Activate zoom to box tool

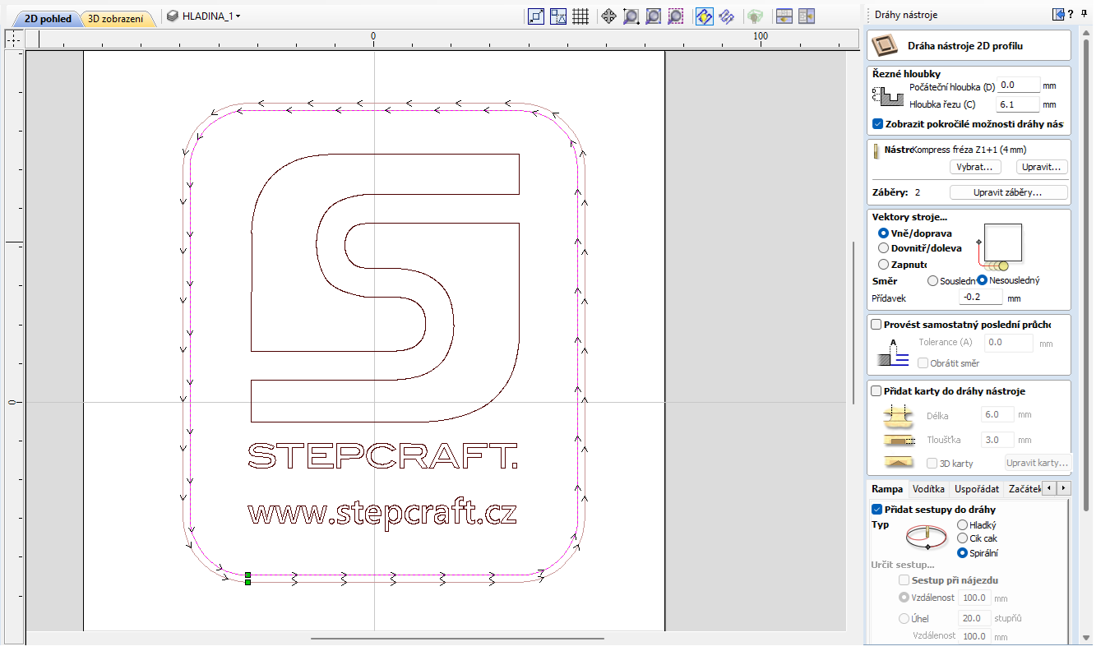tap(631, 16)
